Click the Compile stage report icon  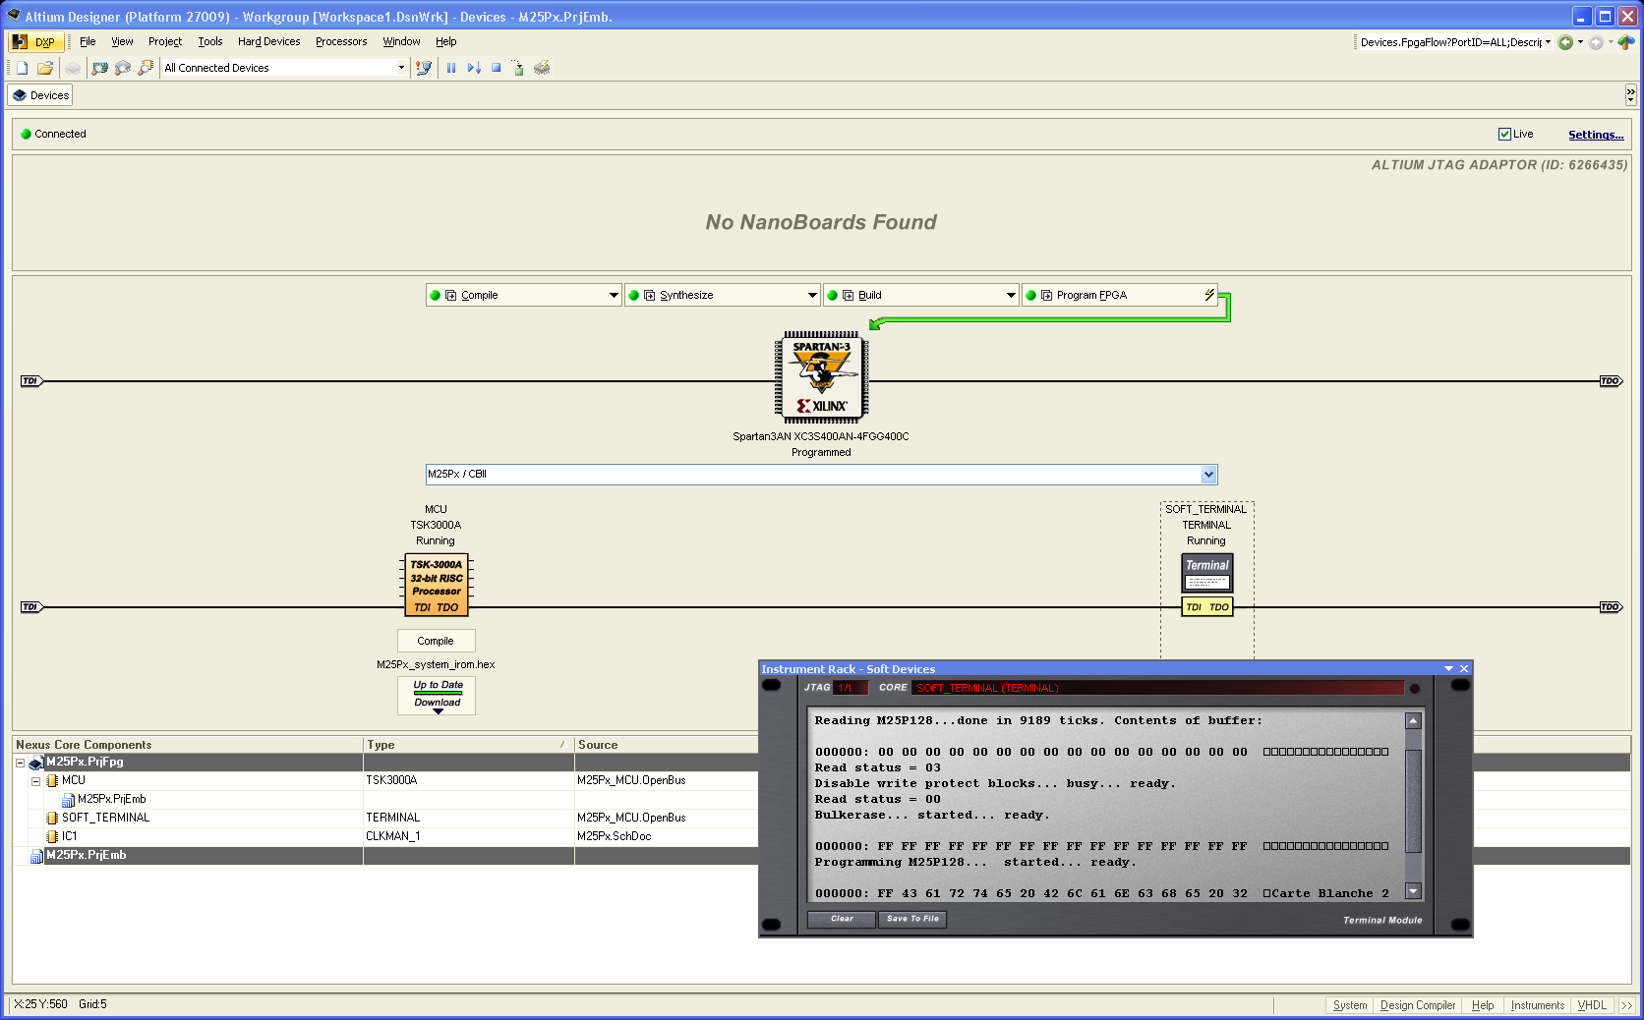tap(451, 295)
